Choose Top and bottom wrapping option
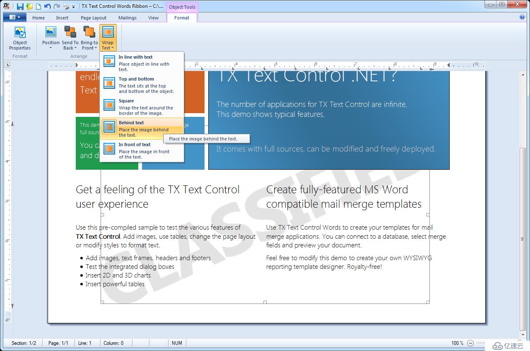This screenshot has height=351, width=530. (142, 85)
